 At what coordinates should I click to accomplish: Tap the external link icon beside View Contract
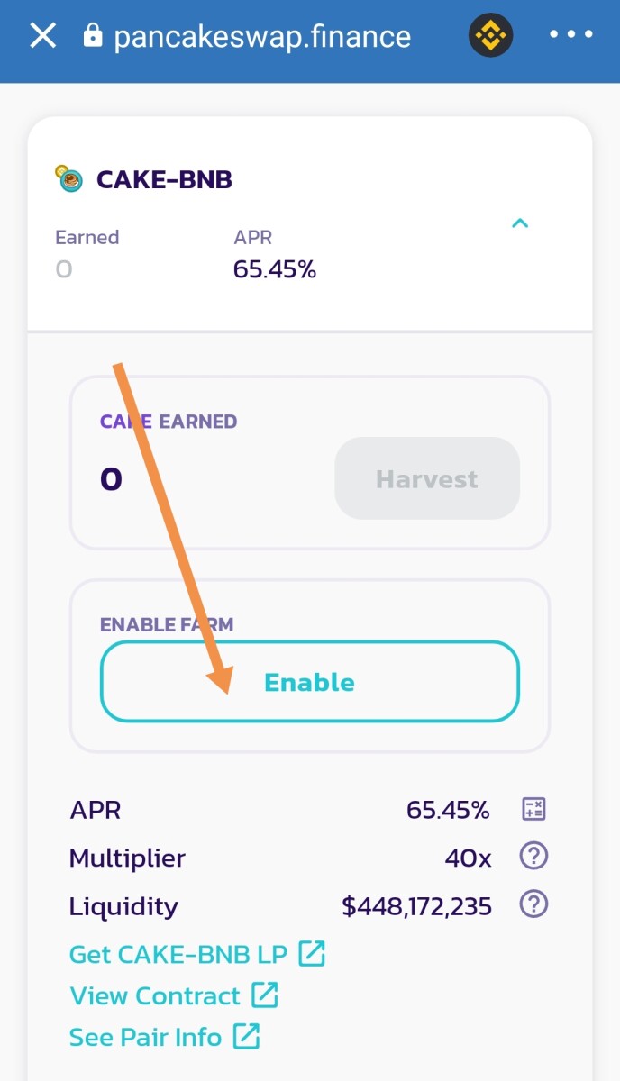(x=265, y=995)
